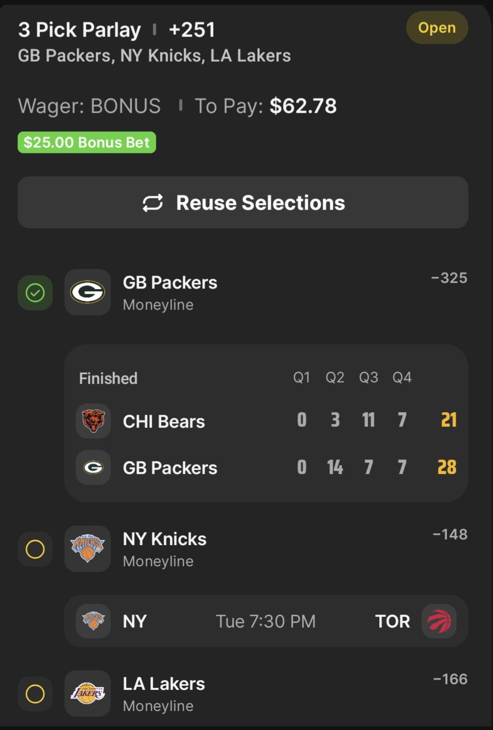This screenshot has width=493, height=730.
Task: Select the LA Lakers Moneyline pick label
Action: tap(164, 693)
